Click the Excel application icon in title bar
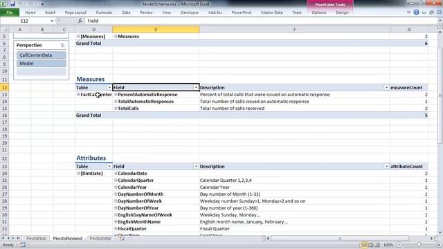The image size is (443, 249). coord(3,4)
